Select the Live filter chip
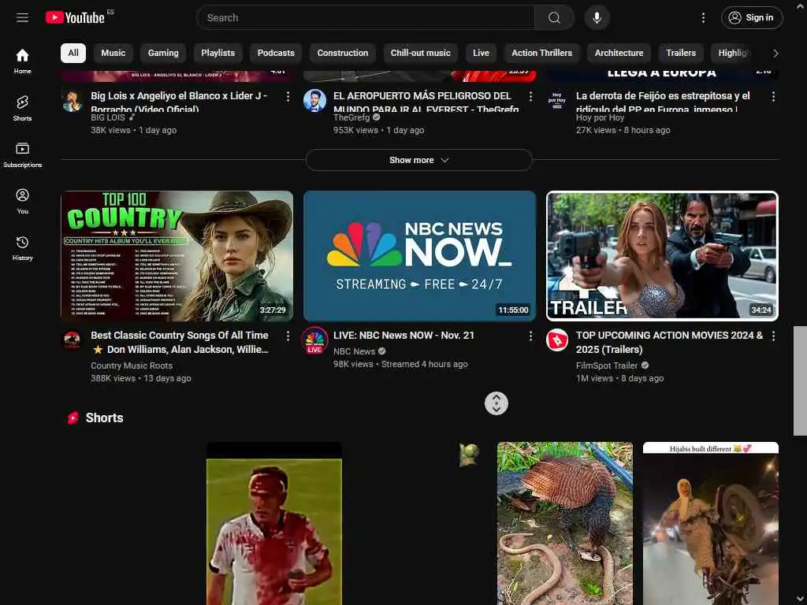 [x=482, y=53]
